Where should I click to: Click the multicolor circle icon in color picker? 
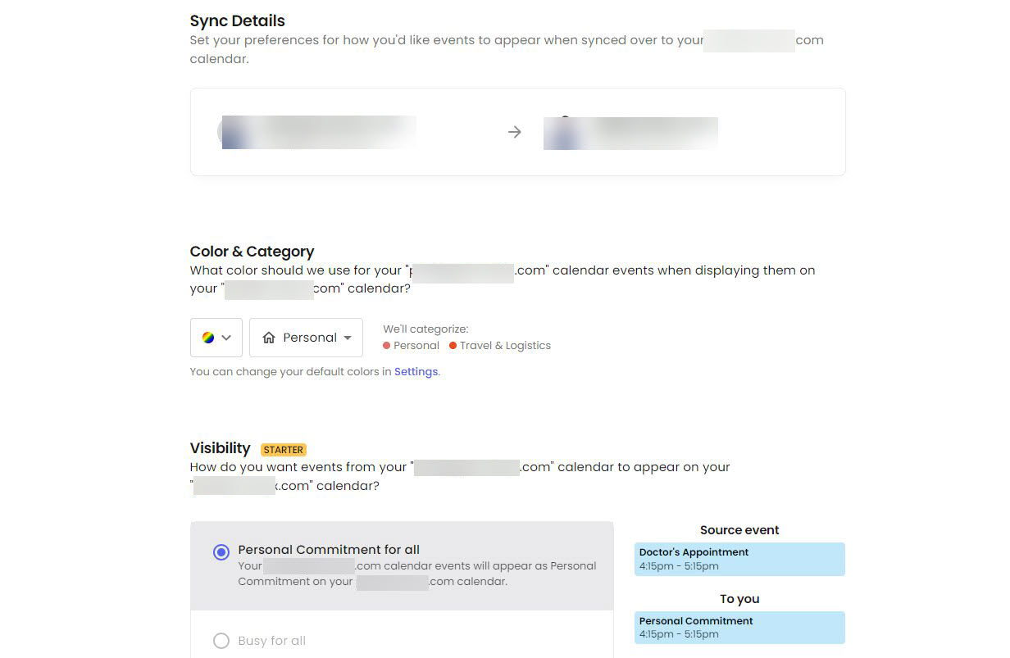(208, 337)
